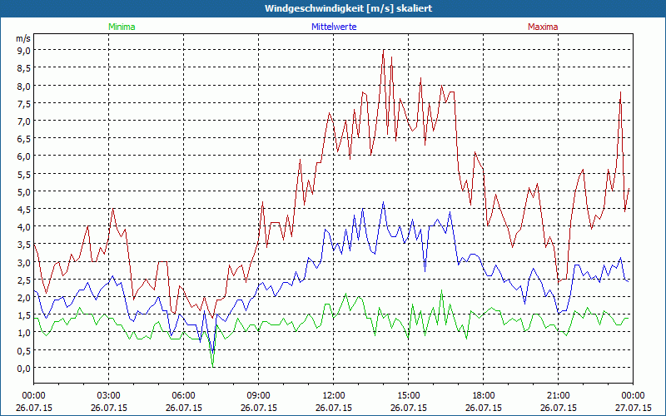Image resolution: width=666 pixels, height=416 pixels.
Task: Click the 15:00 time axis label
Action: pyautogui.click(x=408, y=395)
